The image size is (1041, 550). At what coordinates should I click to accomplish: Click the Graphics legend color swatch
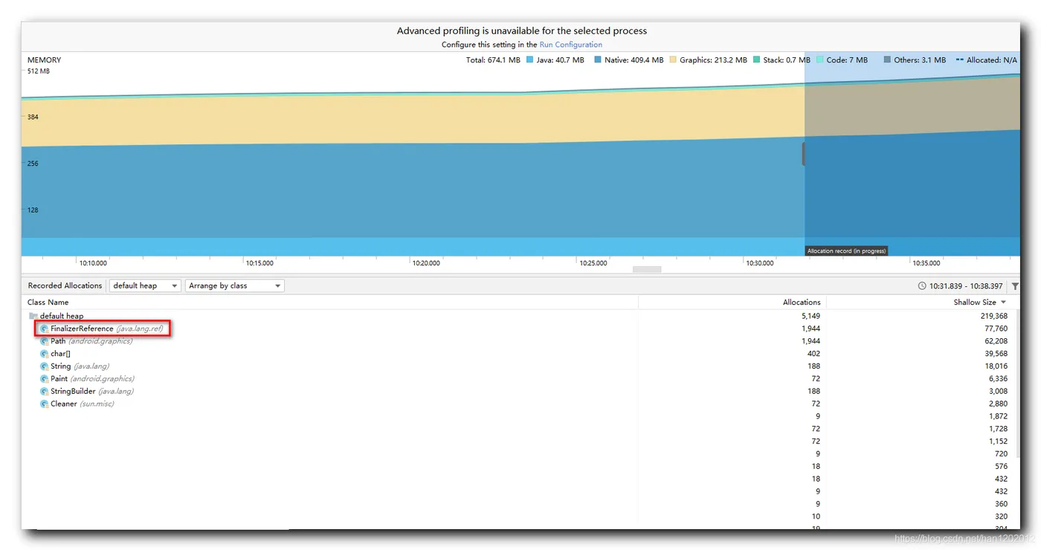[x=673, y=60]
